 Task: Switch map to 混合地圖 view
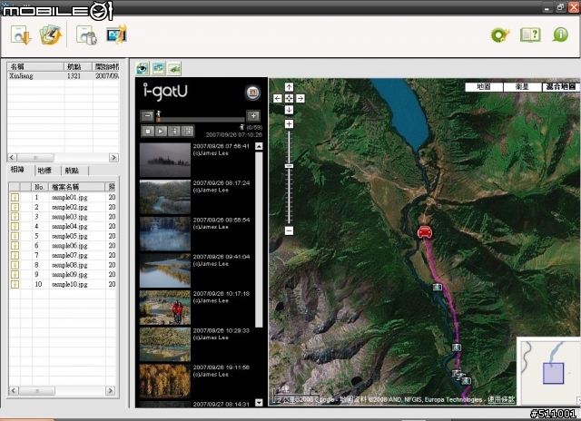pyautogui.click(x=561, y=87)
